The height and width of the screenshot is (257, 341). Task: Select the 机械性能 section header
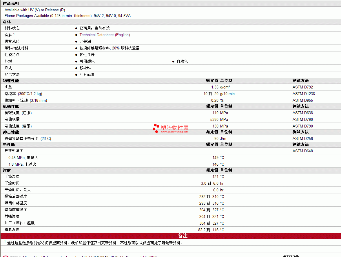(11, 107)
